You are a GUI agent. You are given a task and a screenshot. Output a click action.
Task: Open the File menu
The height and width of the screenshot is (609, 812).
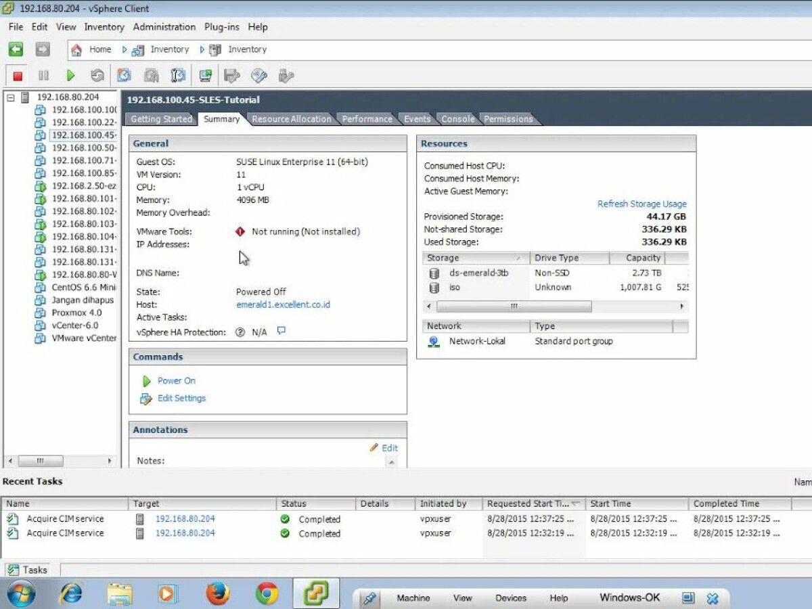click(16, 27)
